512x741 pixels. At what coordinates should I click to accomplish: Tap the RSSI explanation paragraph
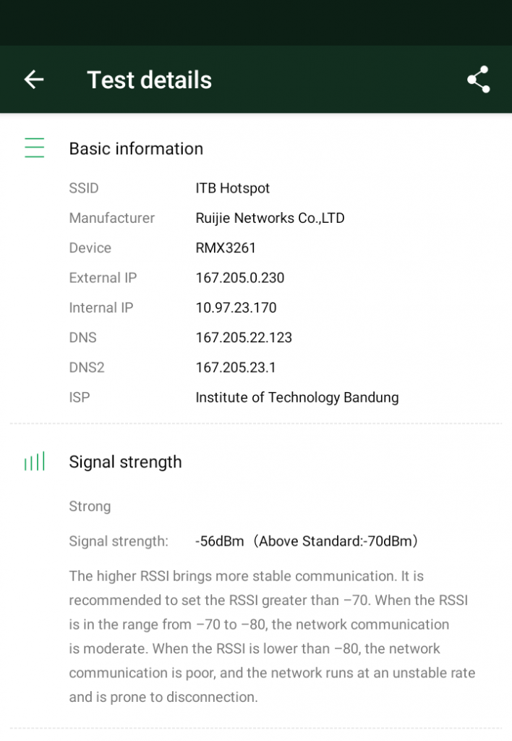272,636
